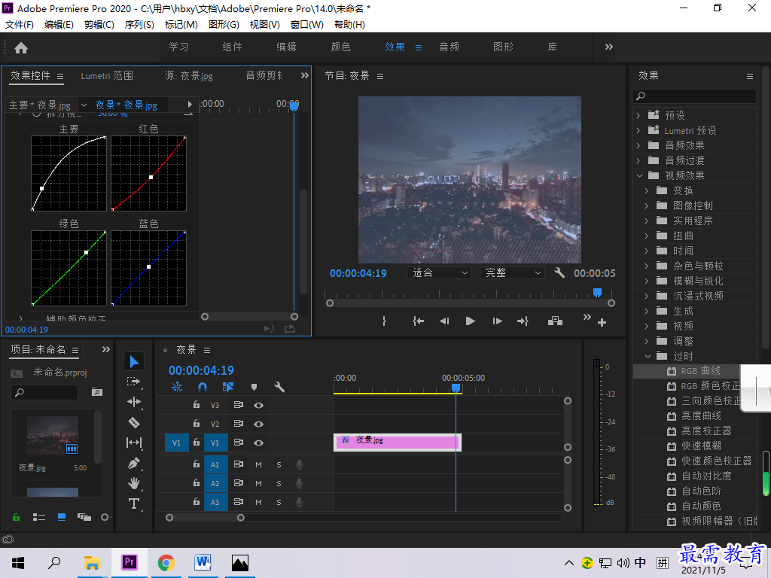Click timeline timecode 00:00:04:19

pos(201,370)
